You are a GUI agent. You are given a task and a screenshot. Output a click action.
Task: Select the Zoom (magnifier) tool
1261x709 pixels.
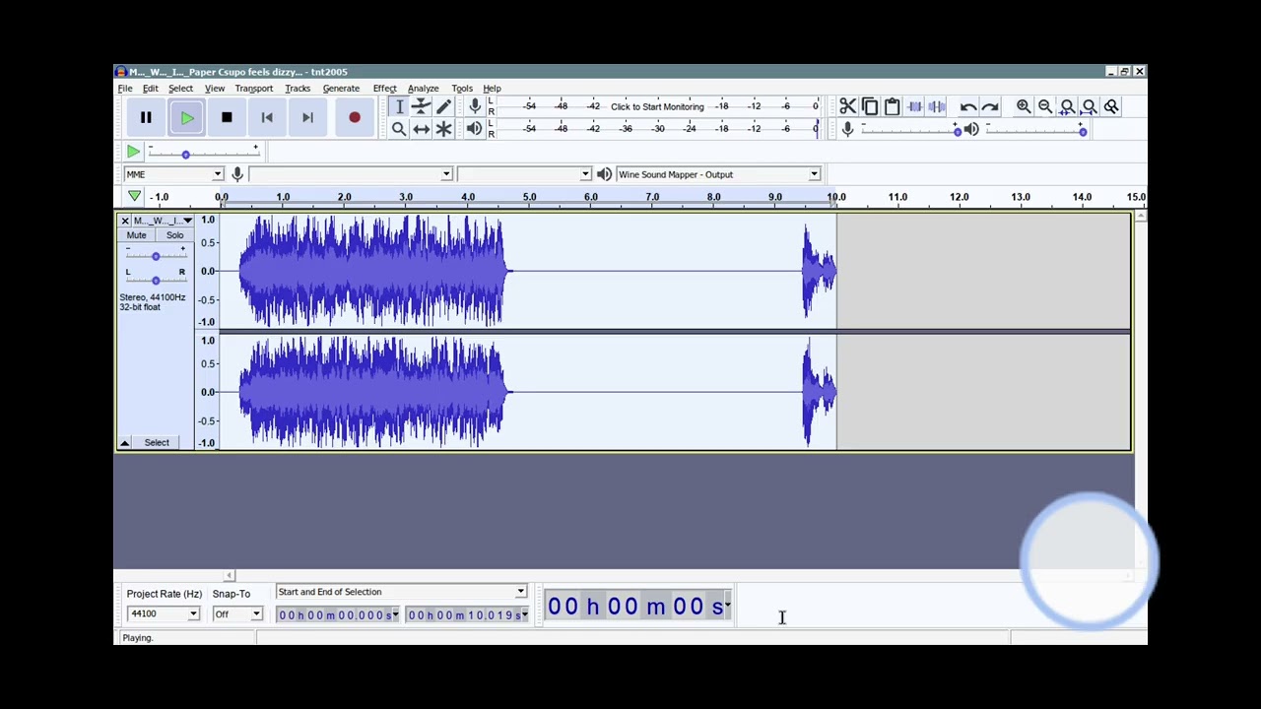[x=399, y=129]
